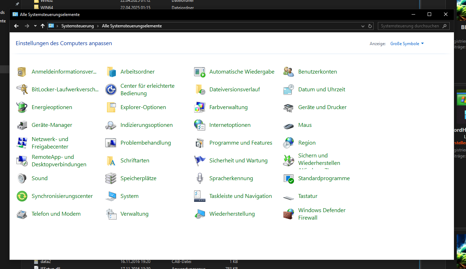The image size is (466, 269).
Task: Open the System monitor icon
Action: [111, 196]
